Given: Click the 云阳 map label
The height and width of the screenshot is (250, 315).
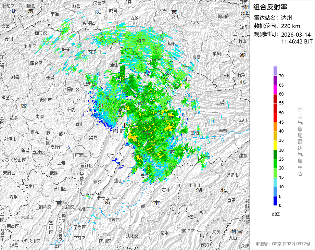Looking at the screenshot, I should (194, 133).
